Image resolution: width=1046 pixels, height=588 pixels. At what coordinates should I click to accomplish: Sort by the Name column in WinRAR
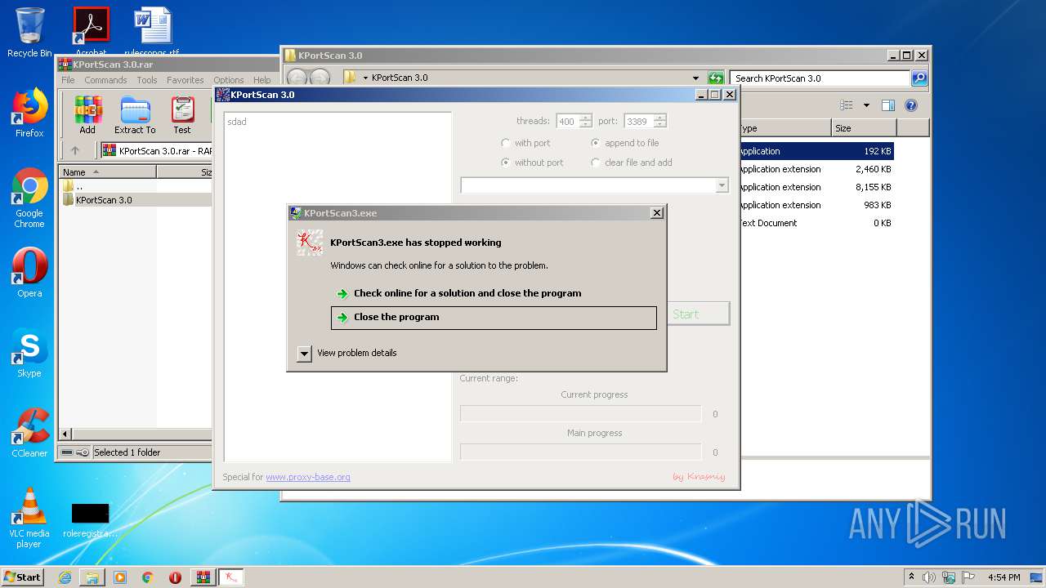[107, 172]
